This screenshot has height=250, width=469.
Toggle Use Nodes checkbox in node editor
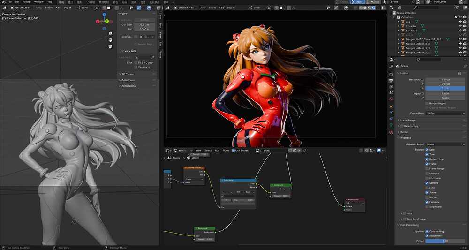(233, 151)
